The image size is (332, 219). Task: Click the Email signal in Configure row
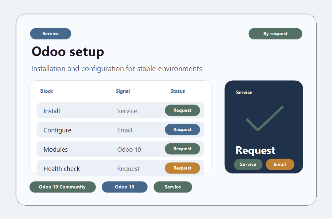coord(125,130)
